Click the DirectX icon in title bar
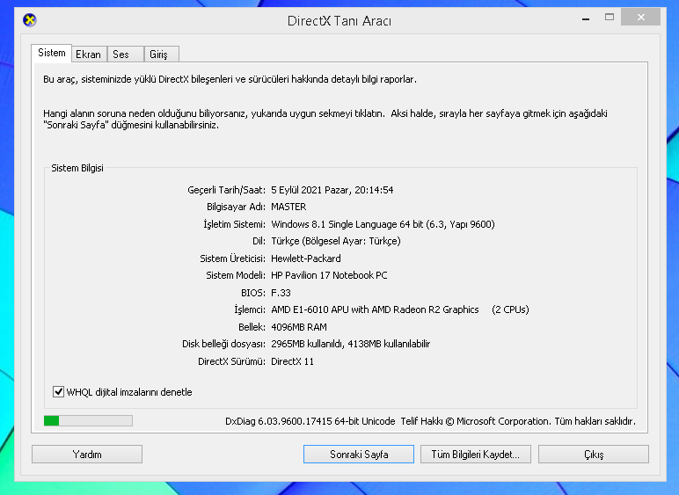The height and width of the screenshot is (495, 679). [x=29, y=20]
